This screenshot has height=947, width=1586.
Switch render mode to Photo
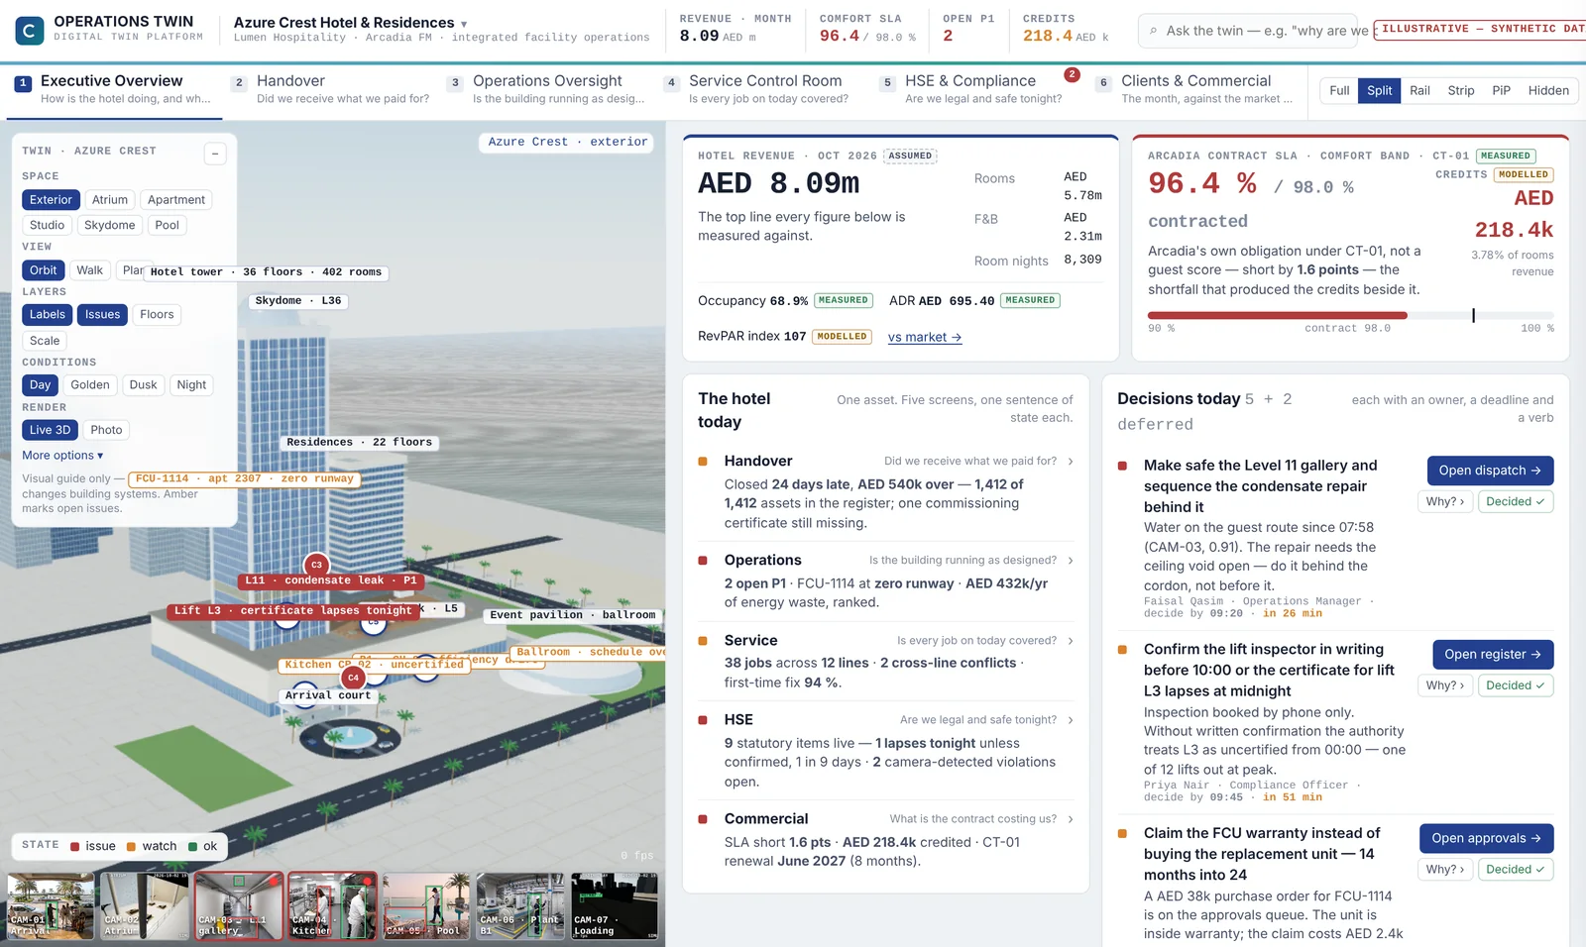point(106,430)
